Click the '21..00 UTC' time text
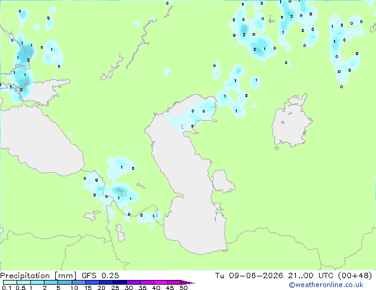 coord(311,276)
